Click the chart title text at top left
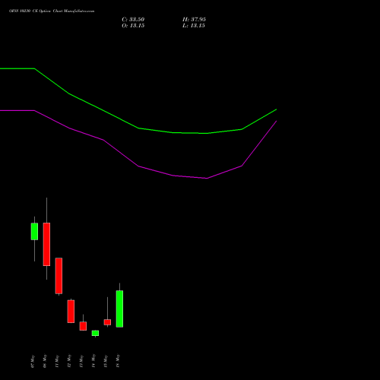 pos(52,11)
